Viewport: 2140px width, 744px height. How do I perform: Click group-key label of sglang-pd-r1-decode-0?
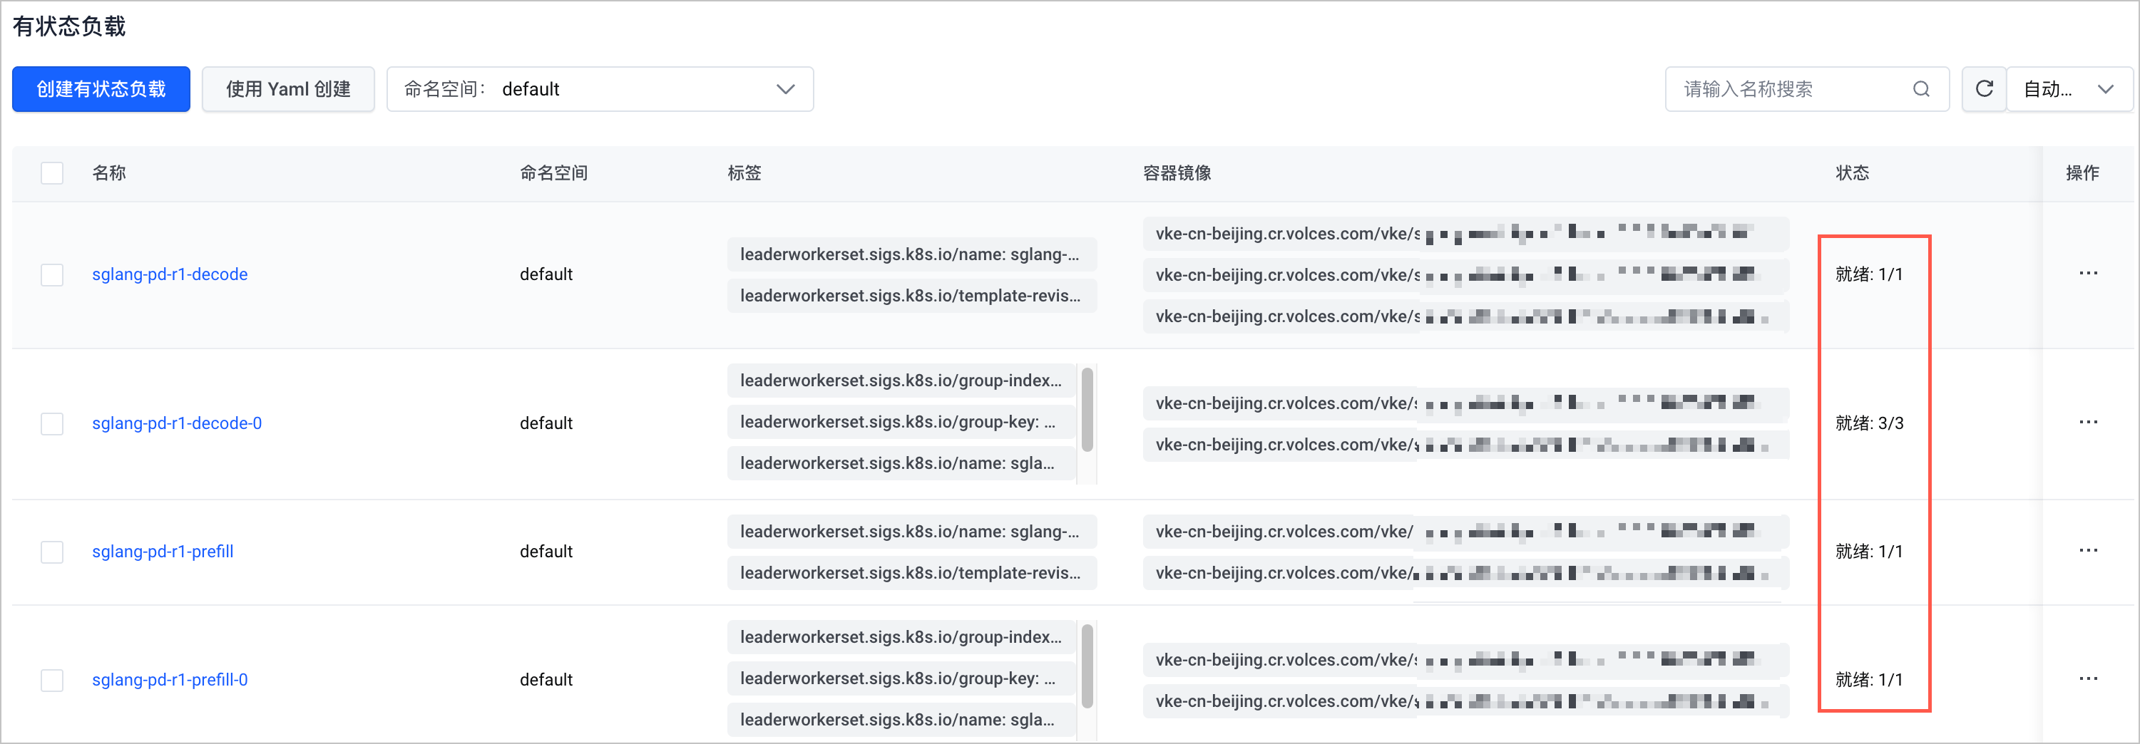click(901, 422)
